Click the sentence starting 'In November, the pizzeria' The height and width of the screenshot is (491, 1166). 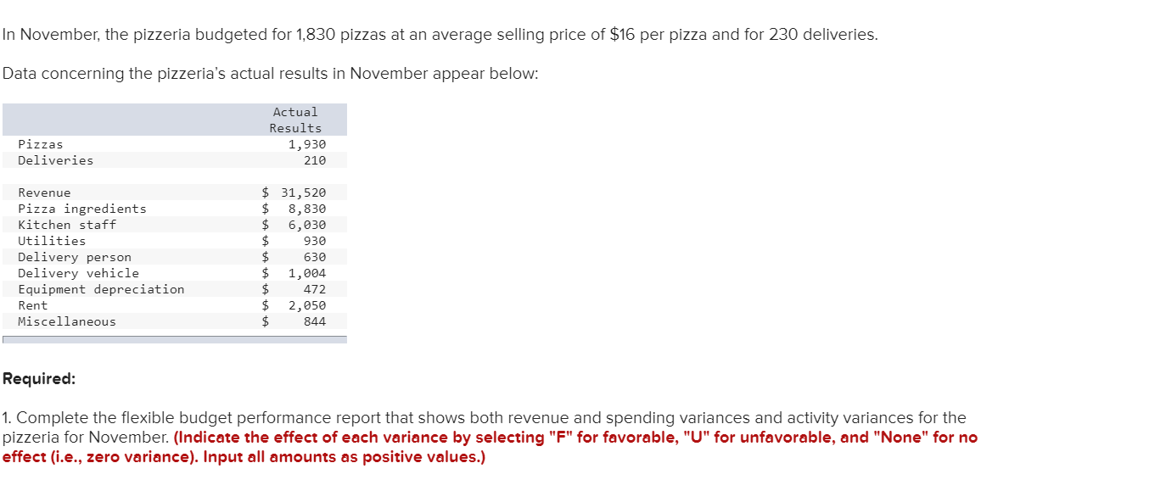pyautogui.click(x=440, y=35)
